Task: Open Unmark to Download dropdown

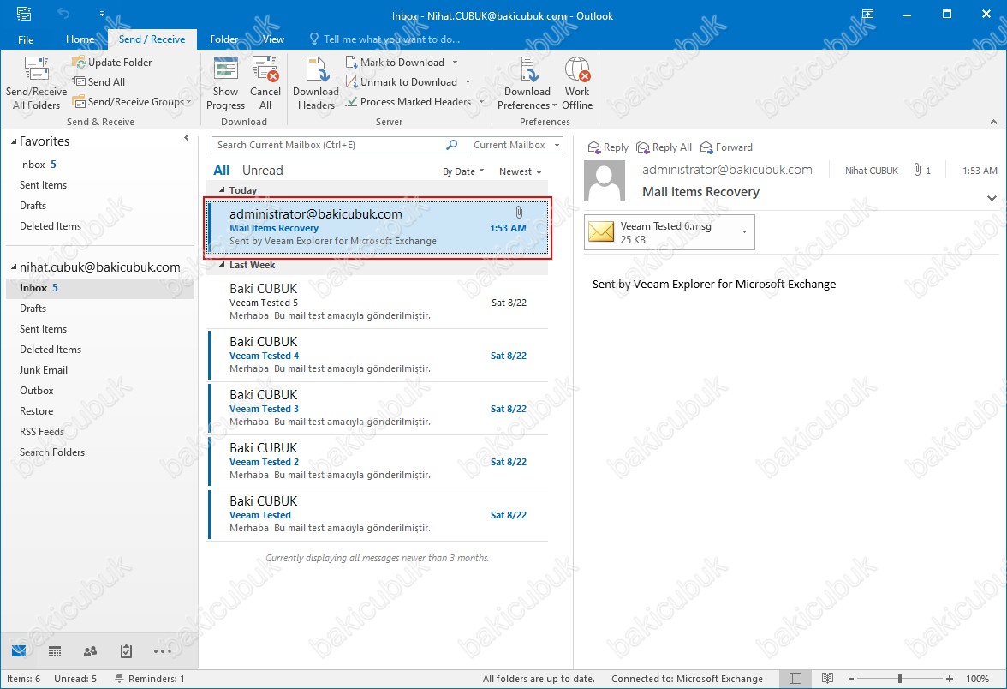Action: point(468,82)
